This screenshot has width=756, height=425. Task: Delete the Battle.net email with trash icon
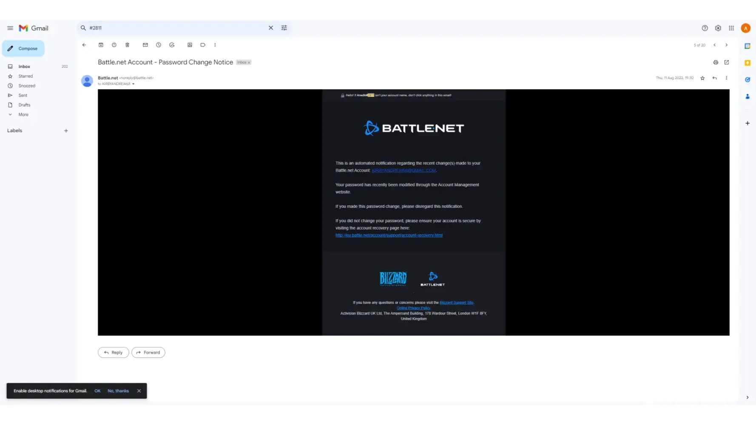(127, 45)
